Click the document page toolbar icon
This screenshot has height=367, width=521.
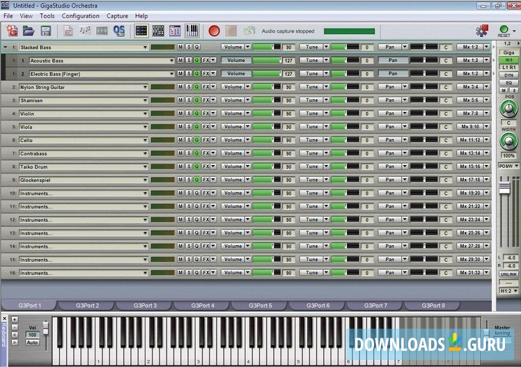pyautogui.click(x=68, y=31)
